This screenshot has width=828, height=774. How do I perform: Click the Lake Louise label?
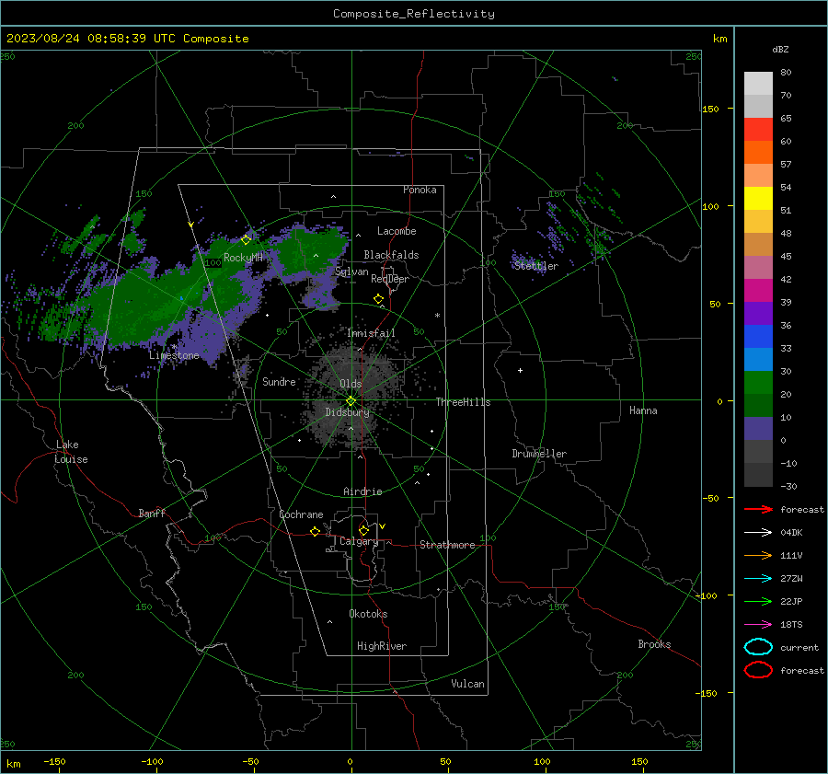(71, 452)
